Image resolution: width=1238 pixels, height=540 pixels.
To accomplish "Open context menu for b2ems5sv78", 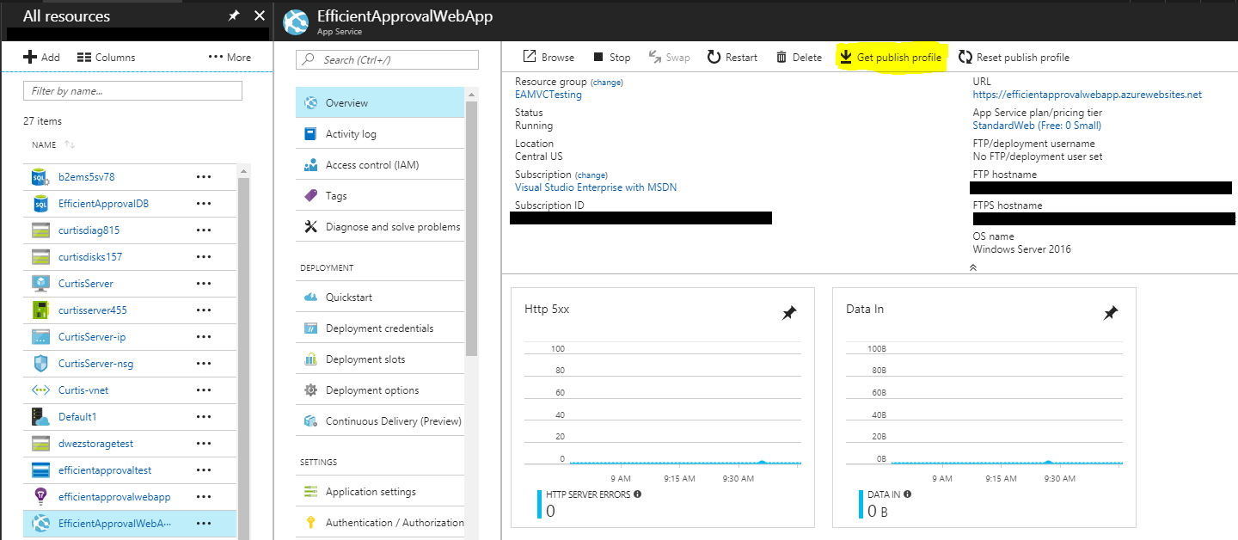I will (204, 177).
